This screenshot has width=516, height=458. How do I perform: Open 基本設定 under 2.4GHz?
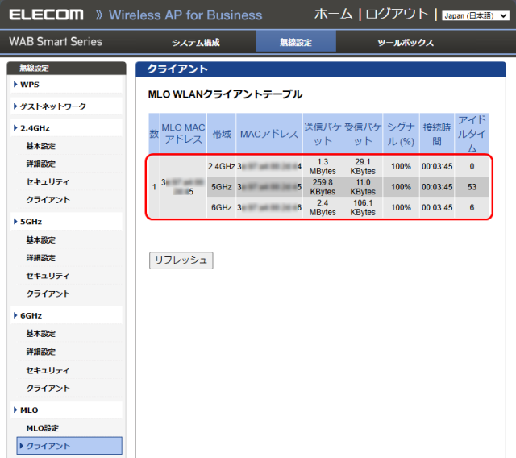point(41,146)
